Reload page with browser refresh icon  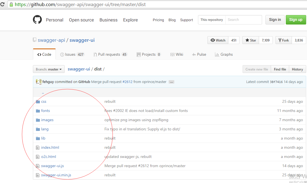point(3,4)
